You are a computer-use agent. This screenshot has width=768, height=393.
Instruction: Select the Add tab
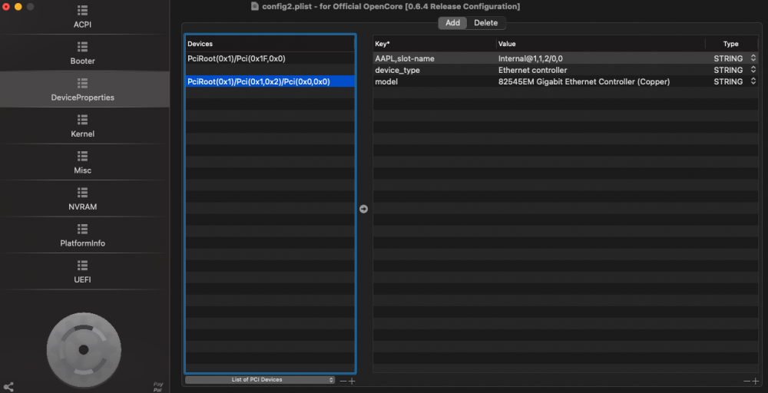(x=452, y=23)
